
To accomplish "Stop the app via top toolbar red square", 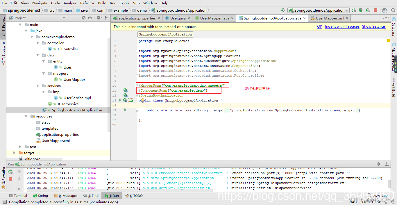I will point(375,10).
